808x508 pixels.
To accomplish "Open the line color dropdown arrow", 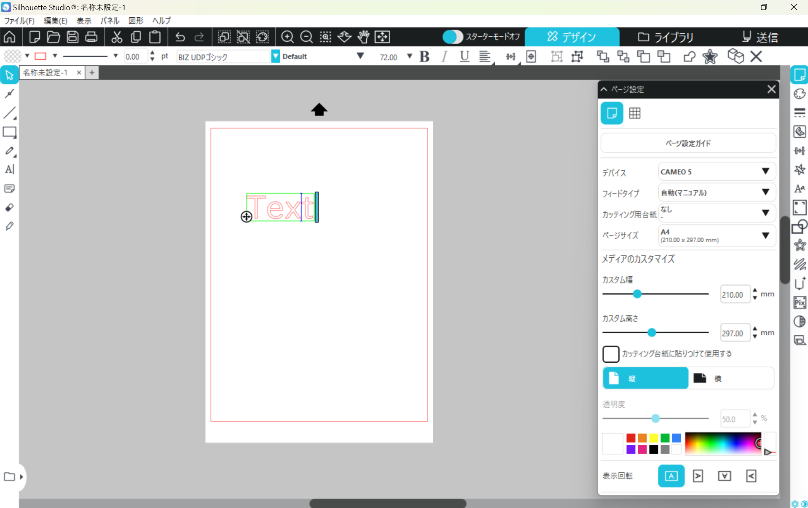I will 55,56.
